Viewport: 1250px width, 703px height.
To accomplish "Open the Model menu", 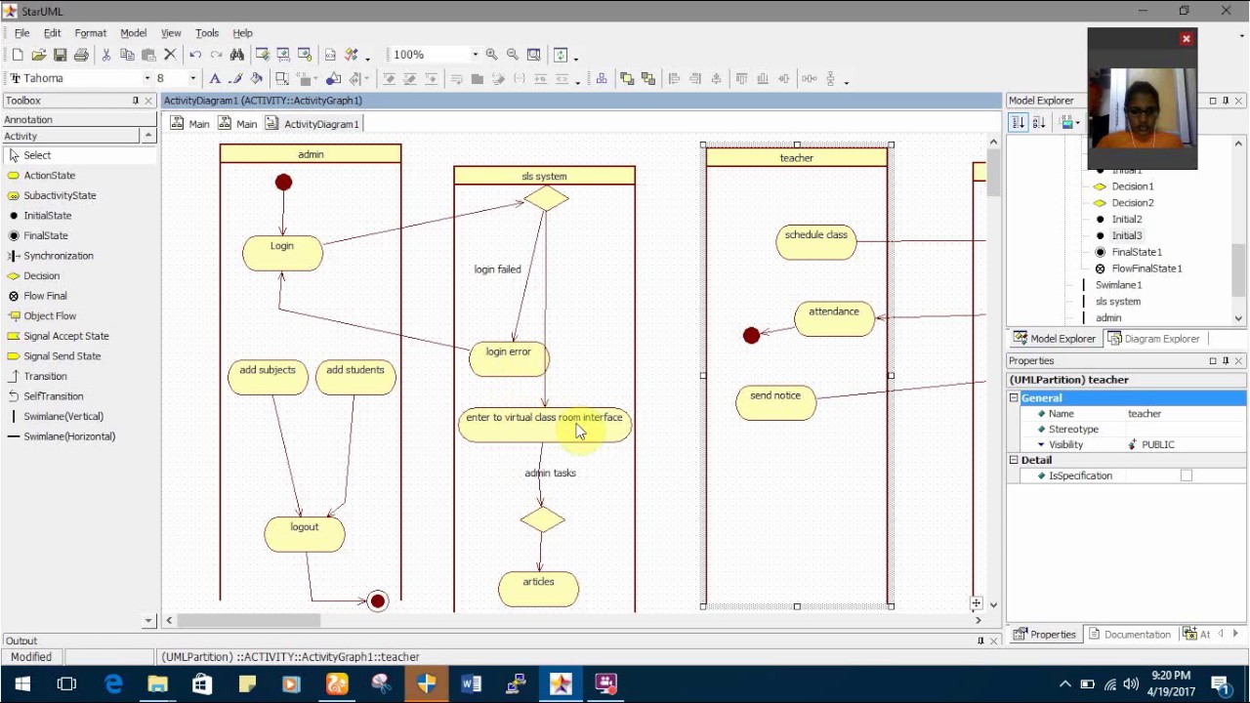I will [133, 33].
